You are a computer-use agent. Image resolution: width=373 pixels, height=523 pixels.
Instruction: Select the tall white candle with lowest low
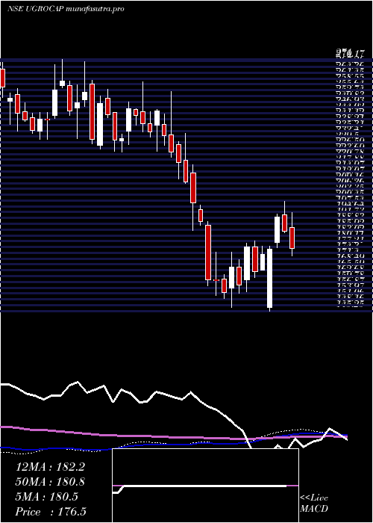(270, 278)
